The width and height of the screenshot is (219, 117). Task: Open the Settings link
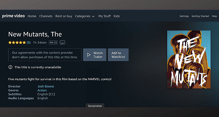point(184,16)
